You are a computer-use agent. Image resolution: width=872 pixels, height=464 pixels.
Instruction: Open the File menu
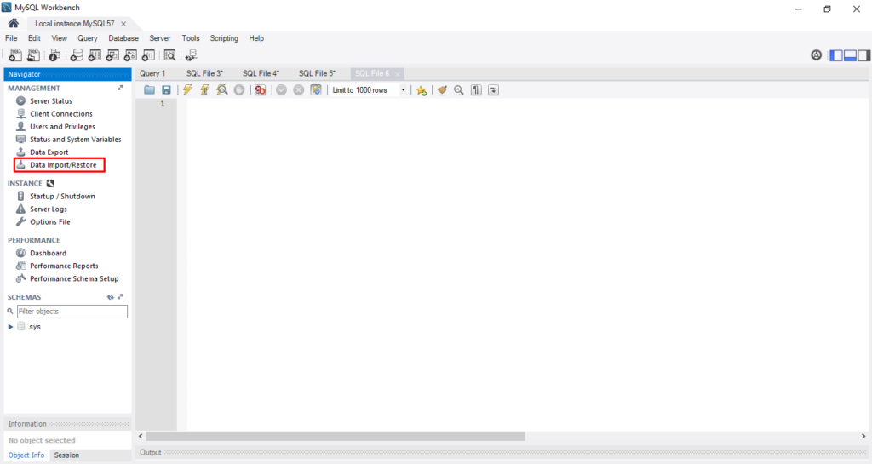(x=11, y=38)
